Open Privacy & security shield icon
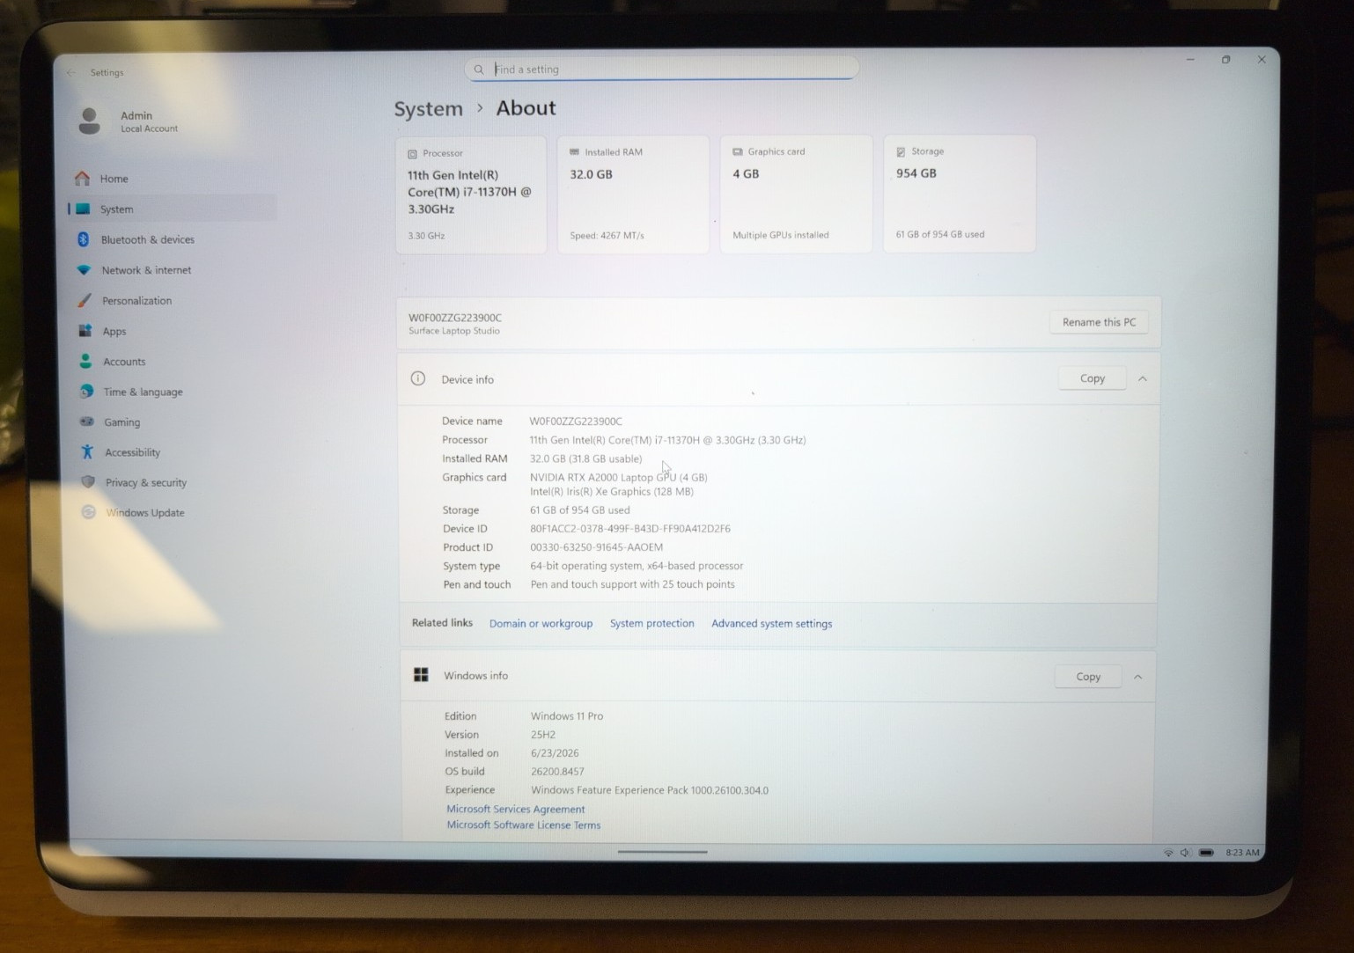1354x953 pixels. (88, 482)
